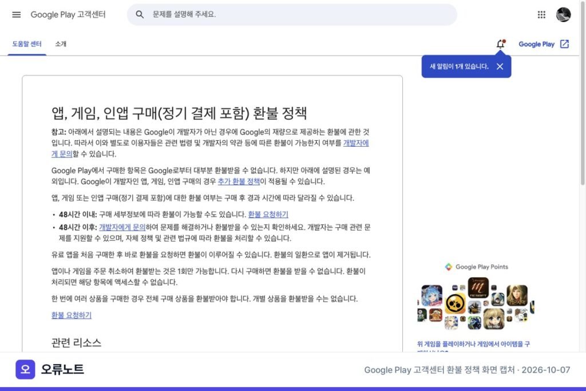Screen dimensions: 586x391
Task: Open the 추가 환불 정책 link
Action: 239,181
